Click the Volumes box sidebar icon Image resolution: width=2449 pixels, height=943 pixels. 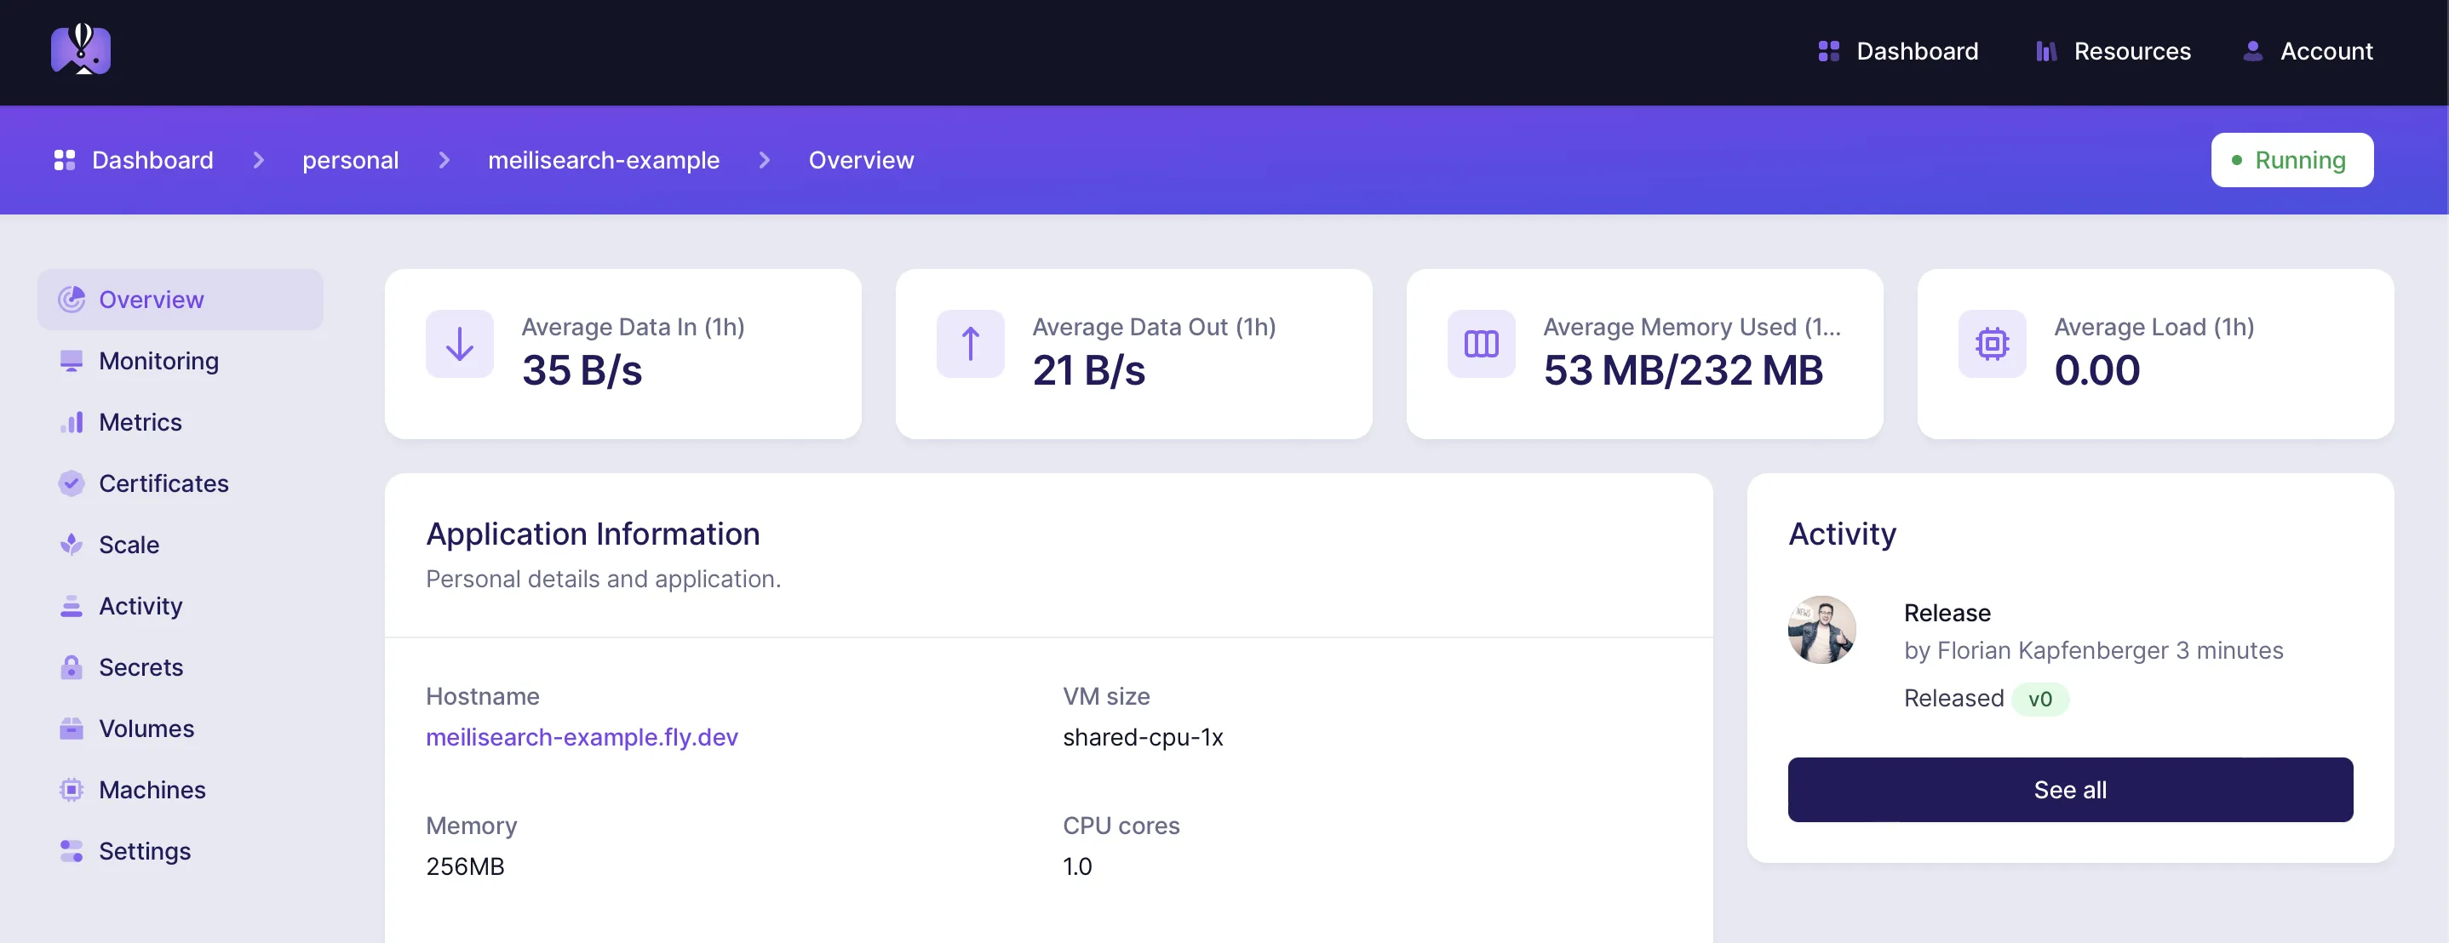pyautogui.click(x=72, y=729)
